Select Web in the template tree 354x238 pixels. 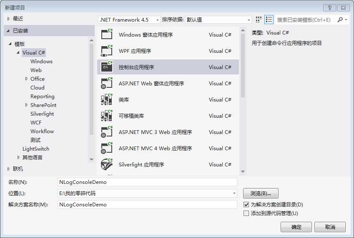point(36,70)
